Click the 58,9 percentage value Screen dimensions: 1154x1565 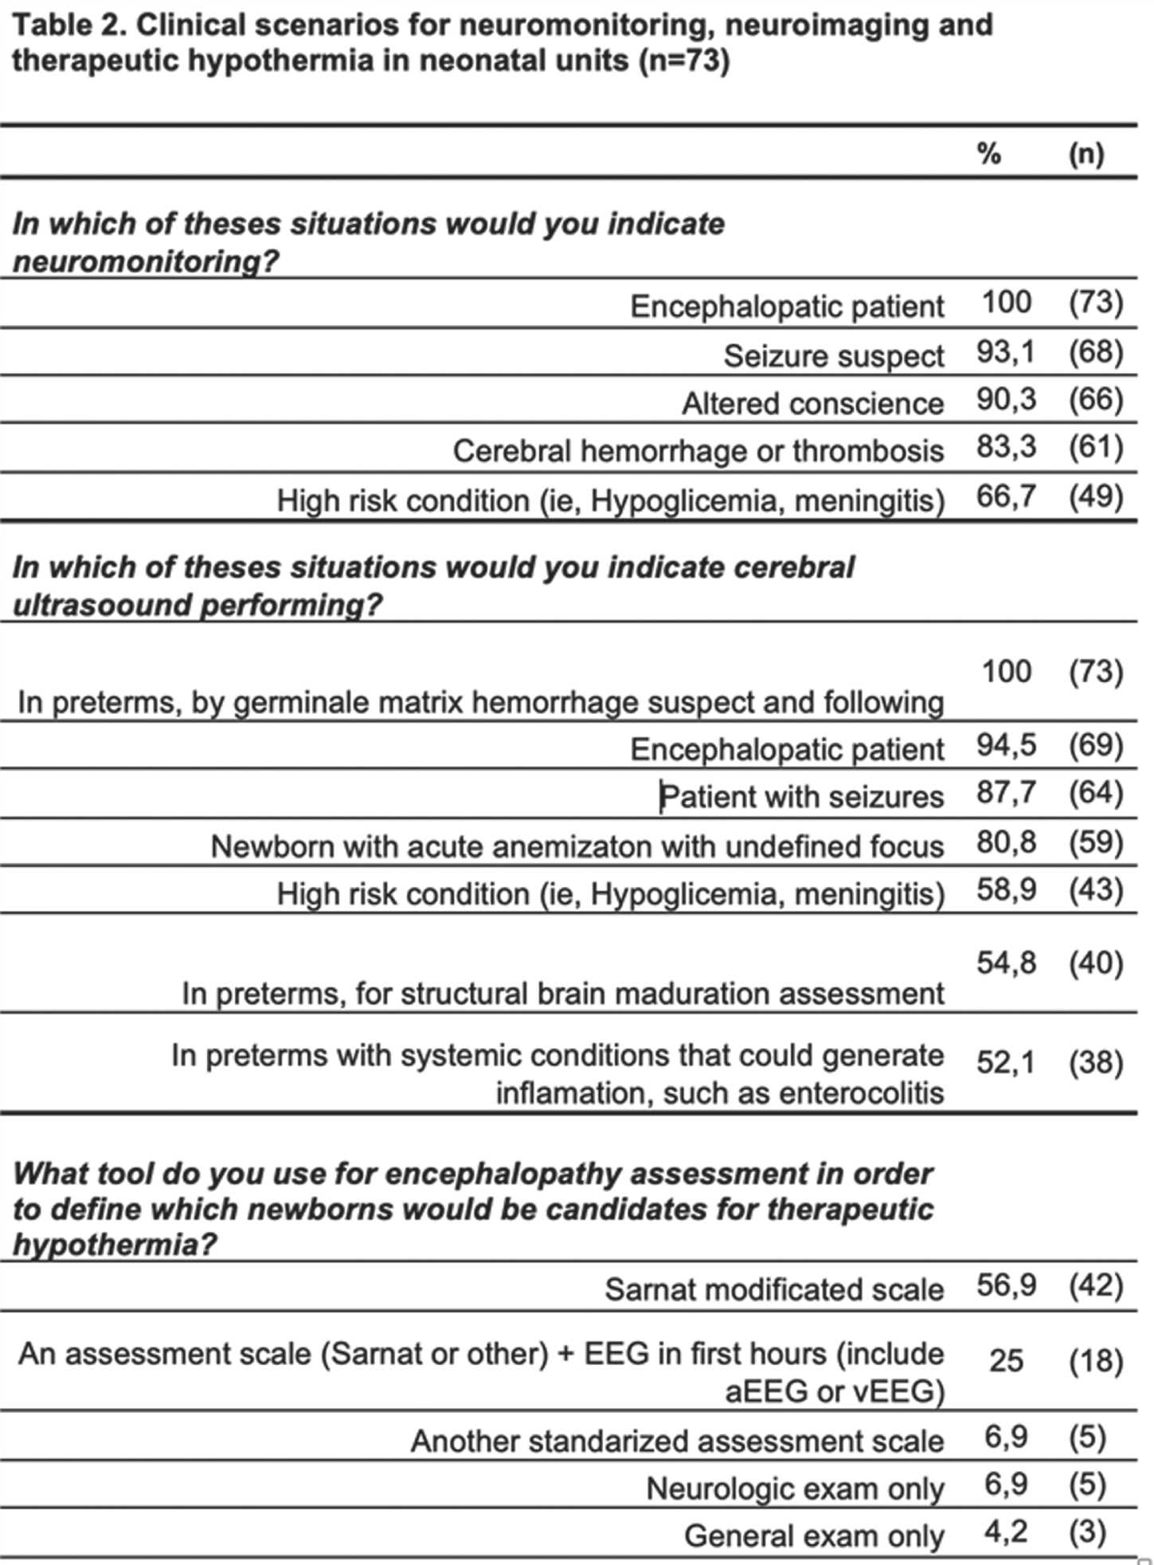(1007, 889)
